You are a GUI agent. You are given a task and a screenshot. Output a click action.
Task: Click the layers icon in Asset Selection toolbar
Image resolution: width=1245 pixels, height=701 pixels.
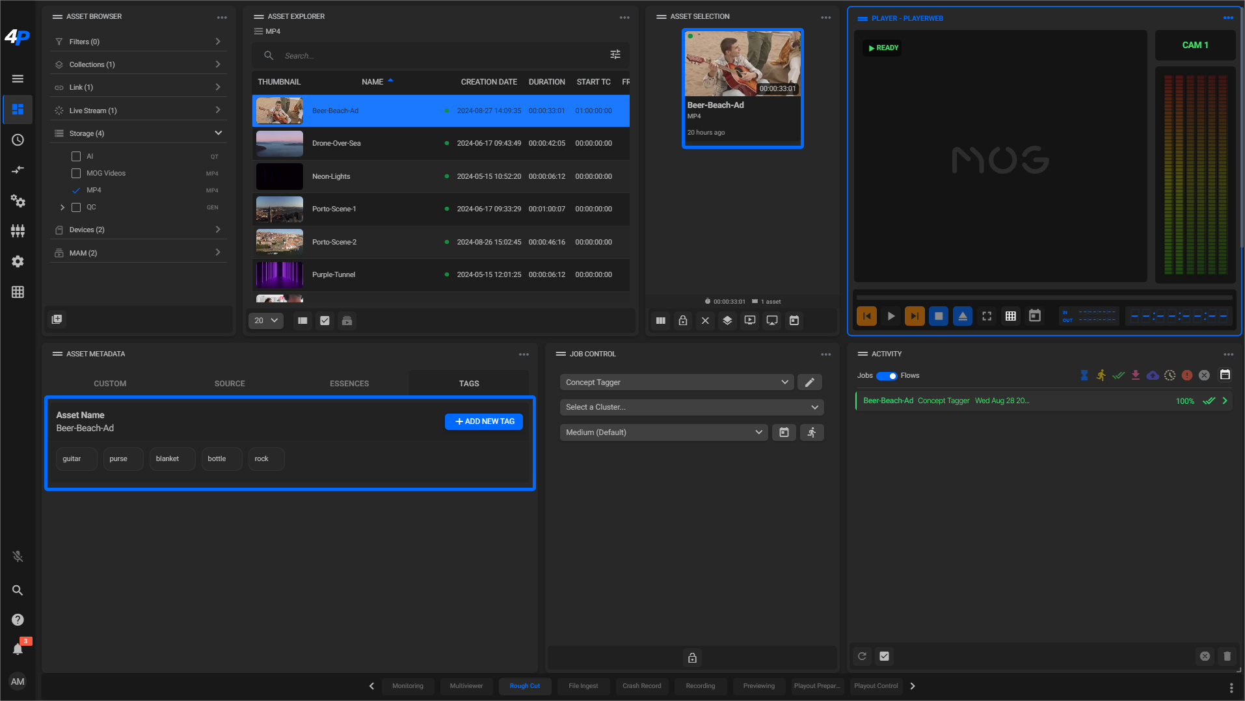coord(727,321)
